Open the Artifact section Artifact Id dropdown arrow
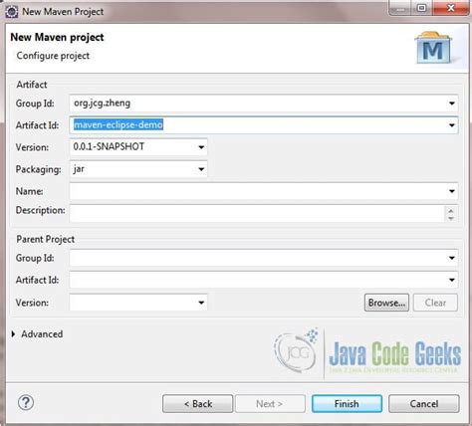The height and width of the screenshot is (426, 472). [452, 125]
